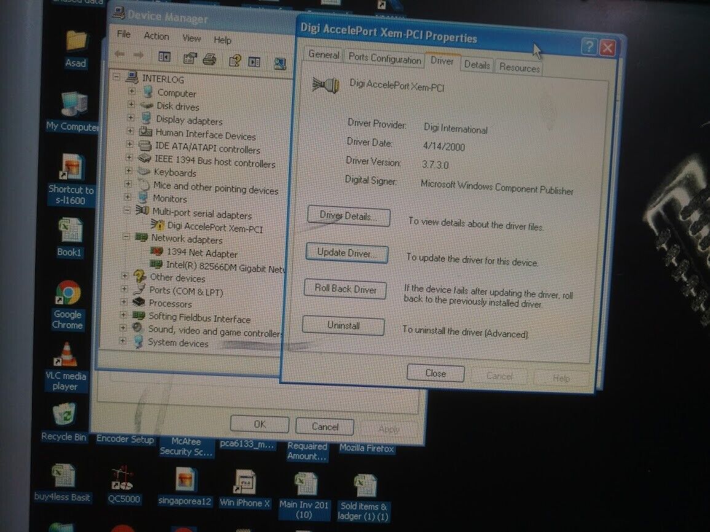Screen dimensions: 710x532
Task: Switch to the Resources tab
Action: 519,68
